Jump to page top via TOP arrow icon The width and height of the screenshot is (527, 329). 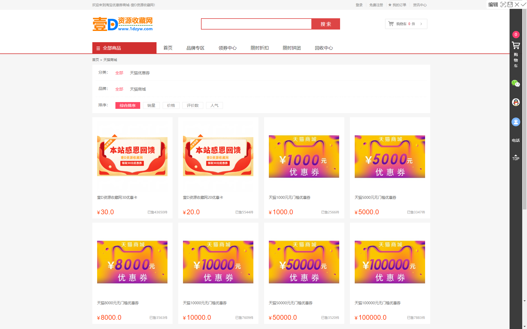[x=516, y=157]
